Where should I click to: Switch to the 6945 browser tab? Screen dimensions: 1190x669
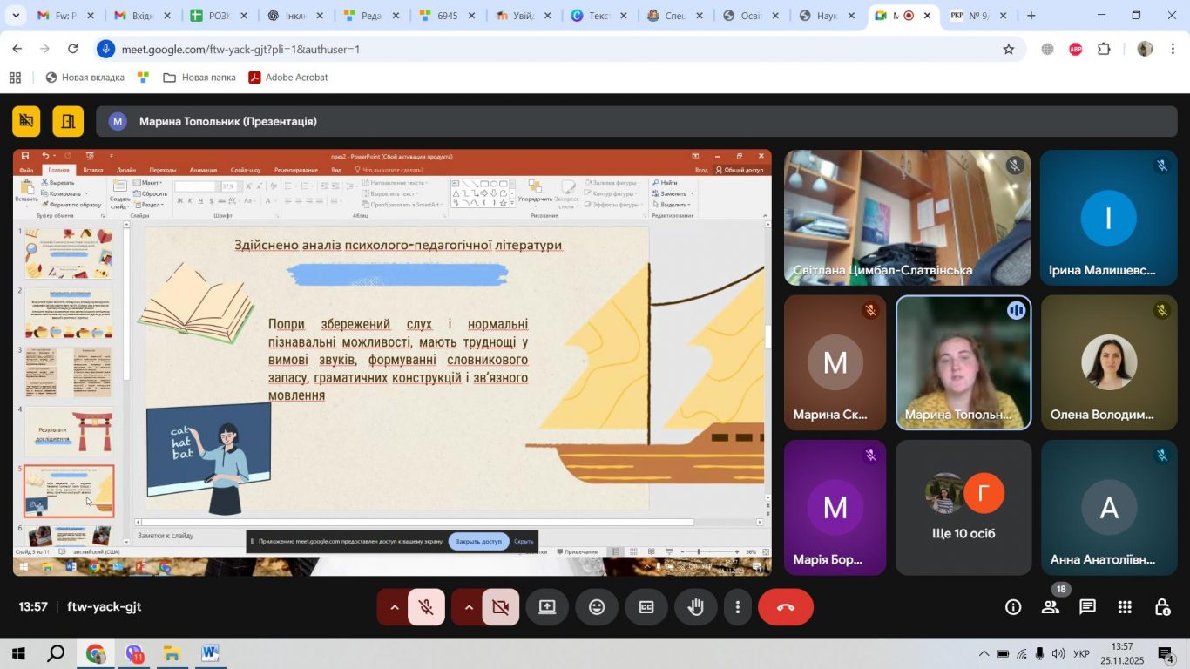(448, 16)
